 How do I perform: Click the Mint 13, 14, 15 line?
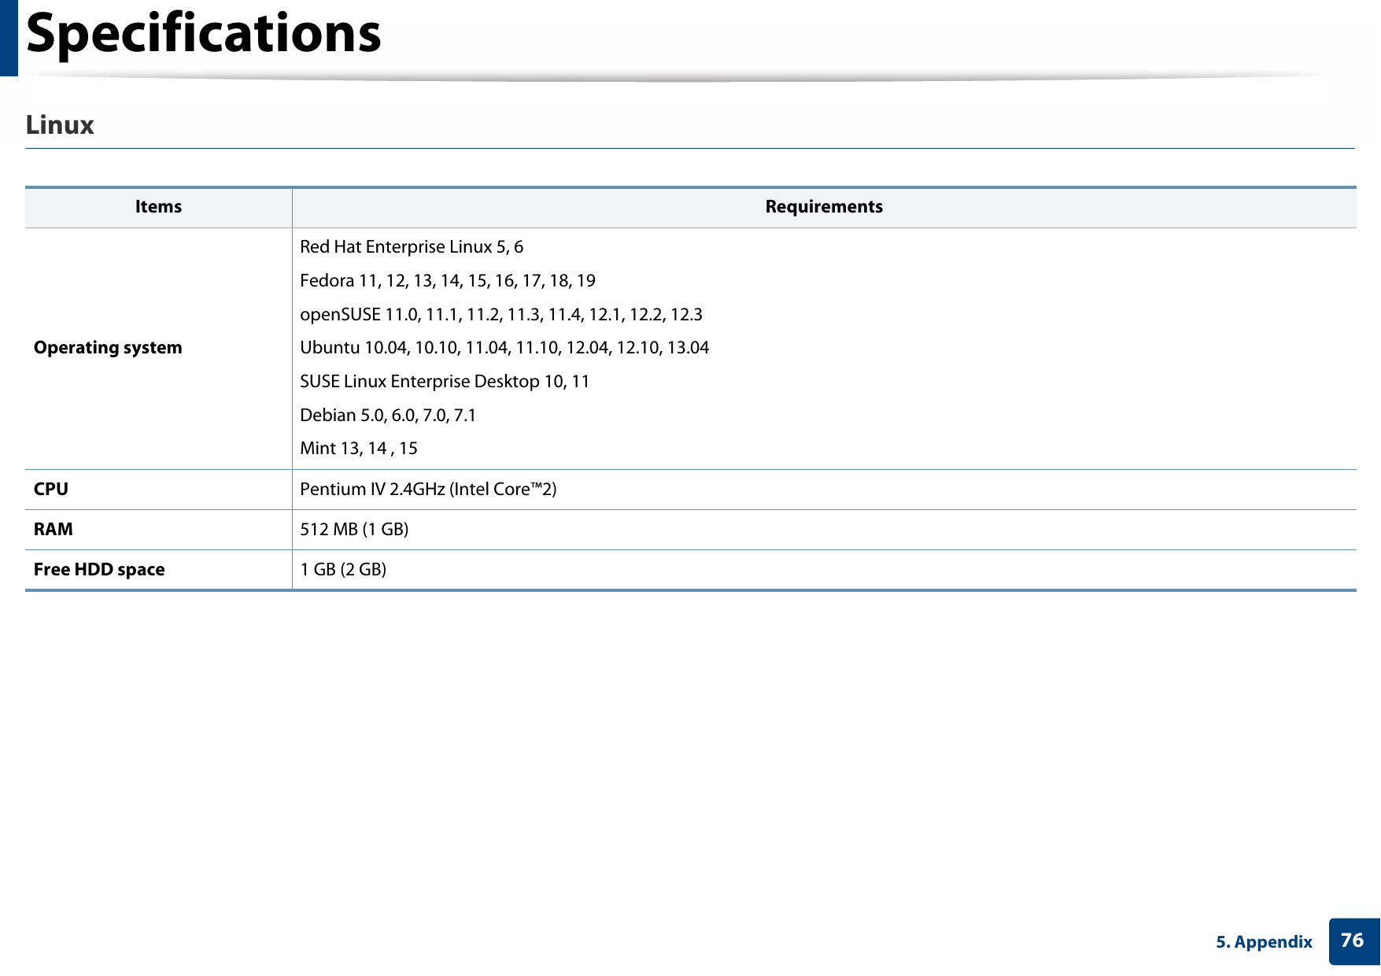pos(359,449)
